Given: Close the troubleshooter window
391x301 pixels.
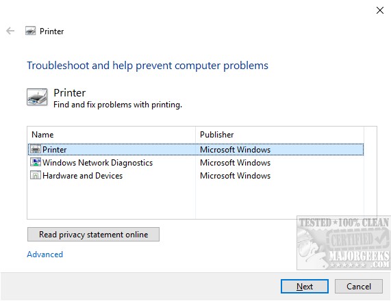Looking at the screenshot, I should tap(380, 10).
